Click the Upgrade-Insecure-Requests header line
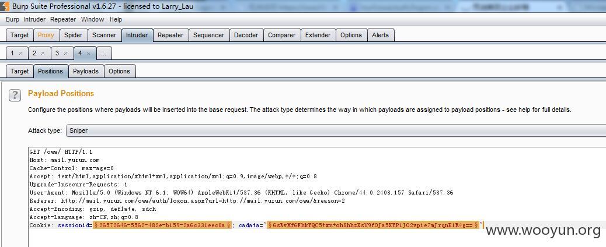Screen dimensions: 606x247 78,185
